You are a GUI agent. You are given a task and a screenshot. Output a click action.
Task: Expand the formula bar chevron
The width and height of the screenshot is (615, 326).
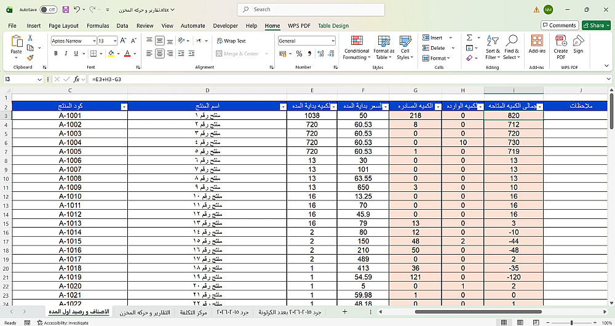[609, 79]
